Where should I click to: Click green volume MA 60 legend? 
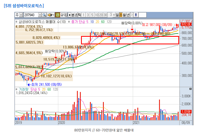pyautogui.click(x=49, y=89)
